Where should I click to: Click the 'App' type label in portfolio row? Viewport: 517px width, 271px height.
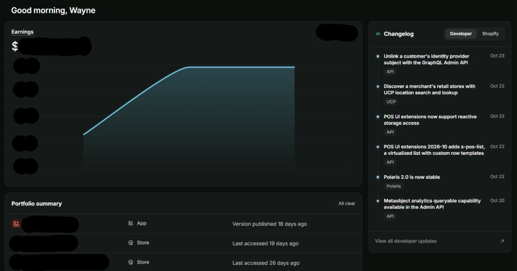(x=141, y=223)
